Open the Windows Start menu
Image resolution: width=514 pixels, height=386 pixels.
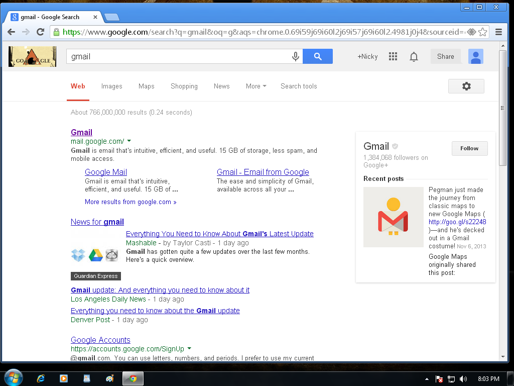click(13, 378)
